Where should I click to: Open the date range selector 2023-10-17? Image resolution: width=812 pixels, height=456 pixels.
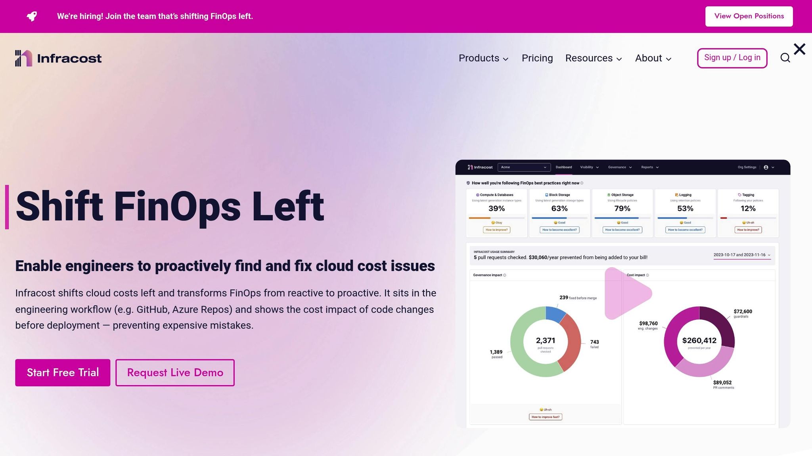tap(742, 255)
